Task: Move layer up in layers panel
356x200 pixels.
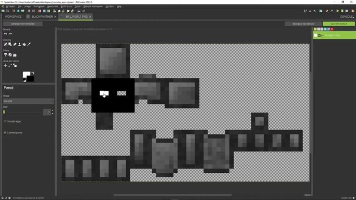Action: click(x=319, y=29)
